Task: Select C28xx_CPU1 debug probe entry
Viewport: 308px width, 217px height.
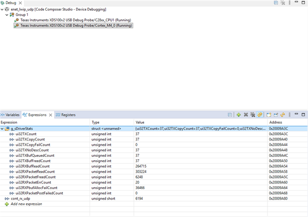Action: [76, 20]
